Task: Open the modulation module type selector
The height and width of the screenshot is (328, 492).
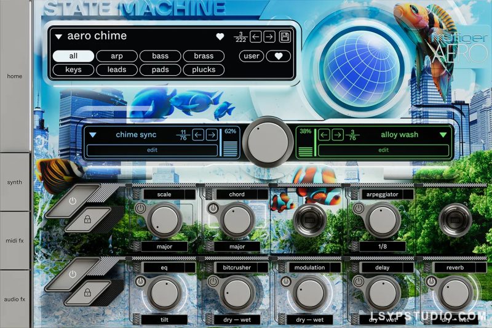Action: tap(315, 268)
